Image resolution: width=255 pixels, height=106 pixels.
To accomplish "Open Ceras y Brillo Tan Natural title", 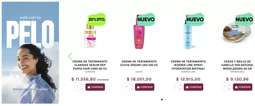I will pos(237,65).
